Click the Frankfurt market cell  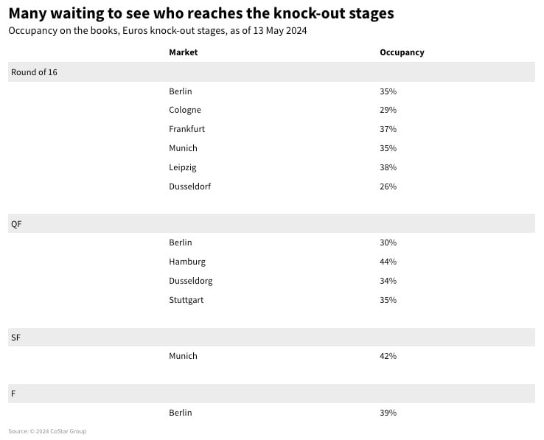pos(186,129)
